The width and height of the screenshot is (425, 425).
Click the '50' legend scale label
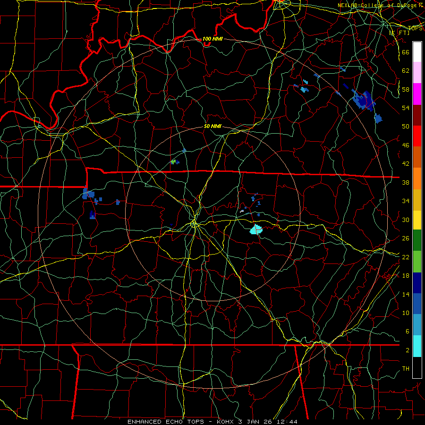(406, 126)
